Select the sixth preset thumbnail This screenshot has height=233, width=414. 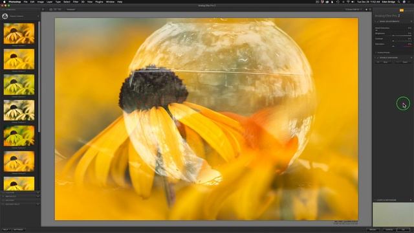click(19, 161)
